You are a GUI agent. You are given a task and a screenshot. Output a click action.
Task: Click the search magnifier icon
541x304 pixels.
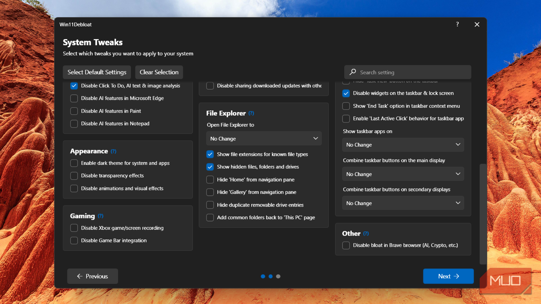click(x=352, y=72)
